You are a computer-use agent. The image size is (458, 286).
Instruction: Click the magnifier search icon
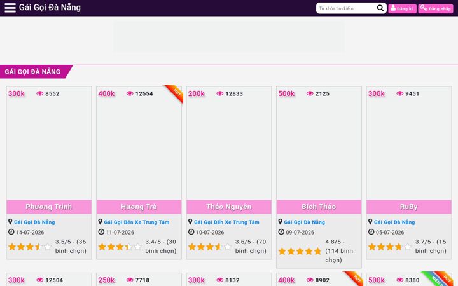pos(380,8)
